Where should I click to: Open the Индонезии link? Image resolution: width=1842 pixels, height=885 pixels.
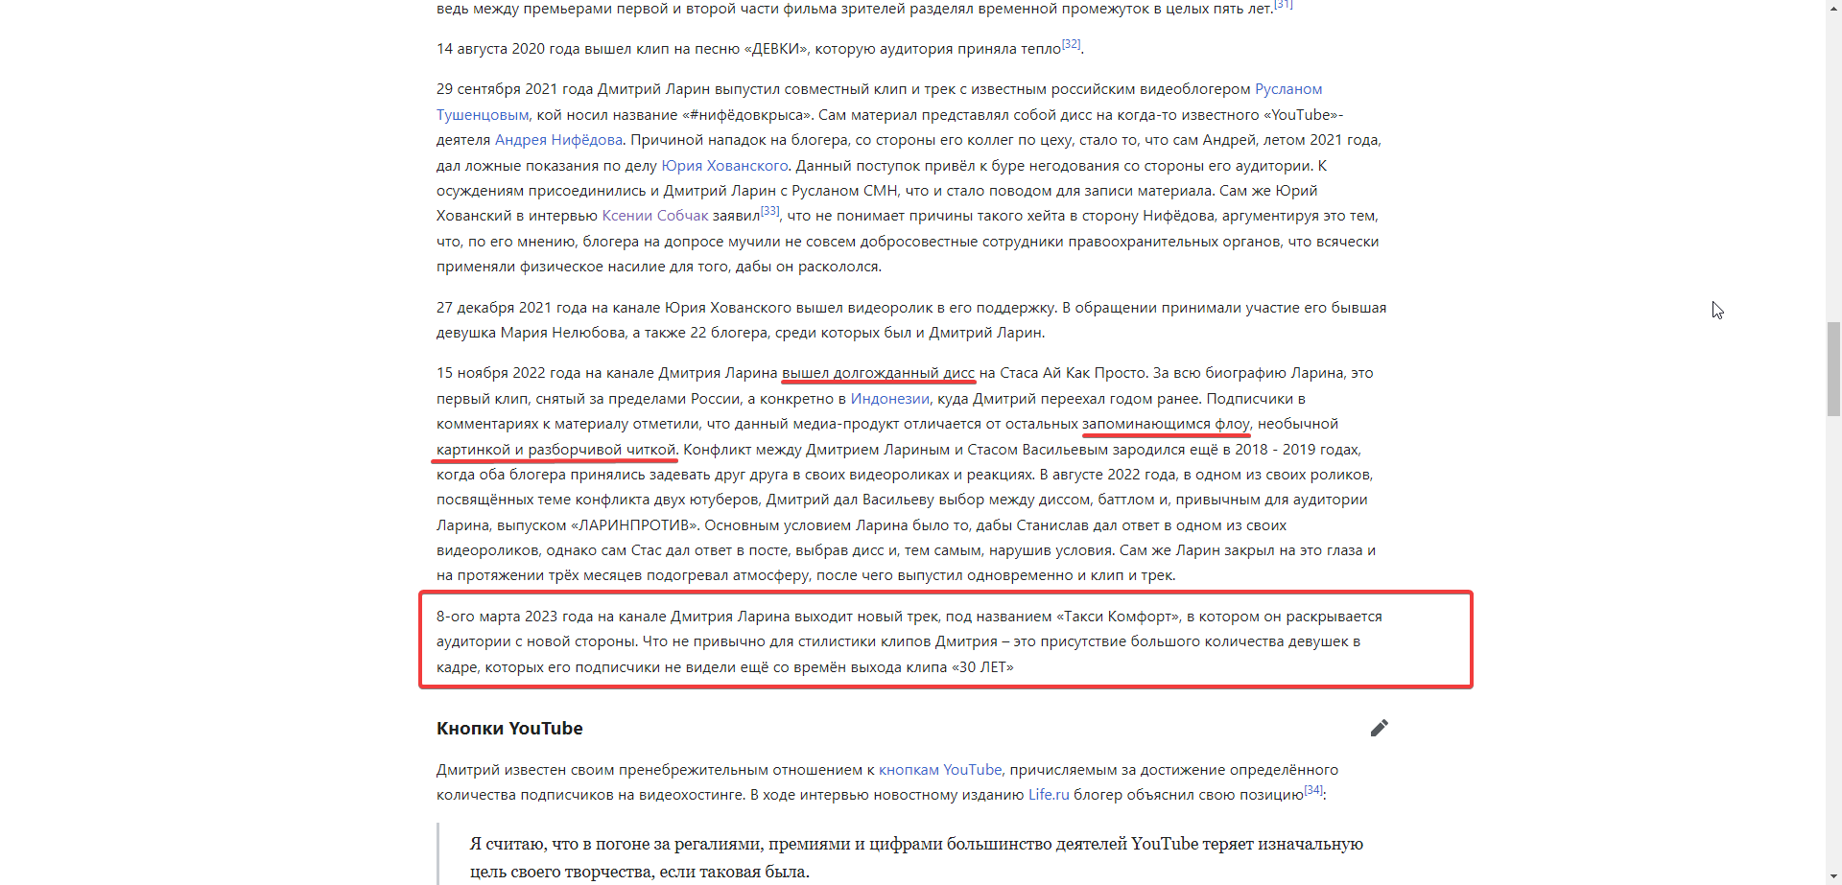[889, 399]
